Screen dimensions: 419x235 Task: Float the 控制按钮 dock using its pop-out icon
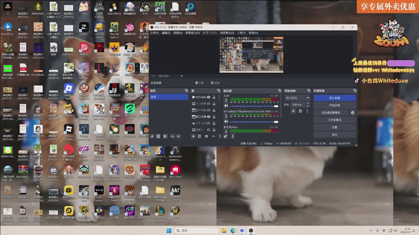pos(355,91)
